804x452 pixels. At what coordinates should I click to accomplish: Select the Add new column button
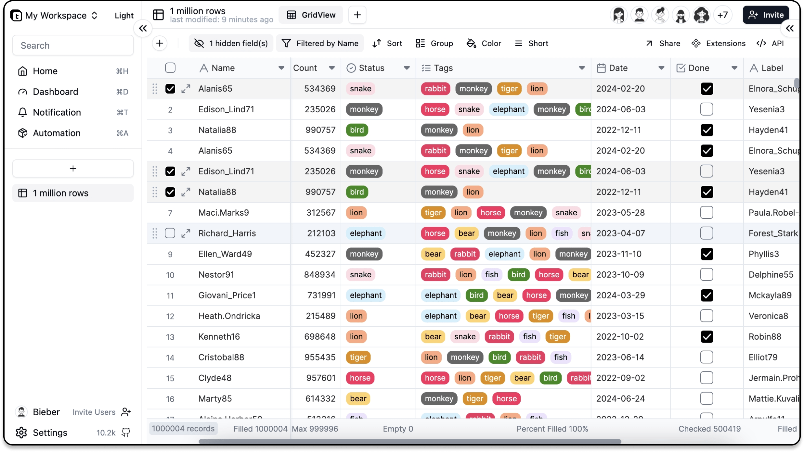(160, 43)
